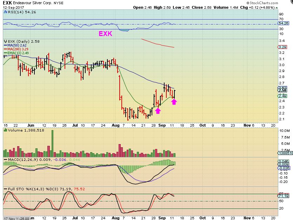Click the -0.036 MACD signal value tag

click(284, 168)
